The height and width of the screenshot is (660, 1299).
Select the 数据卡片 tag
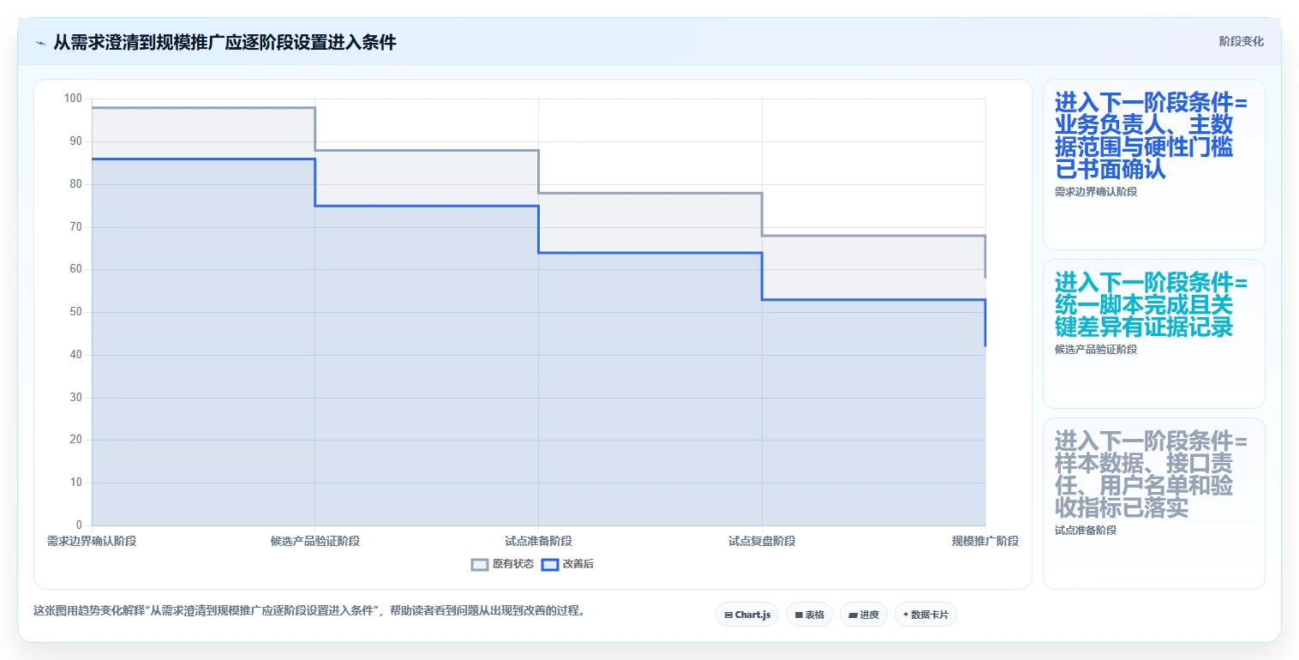pyautogui.click(x=925, y=615)
